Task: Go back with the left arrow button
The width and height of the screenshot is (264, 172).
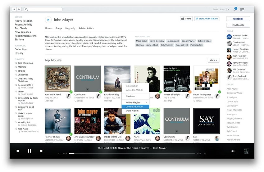Action: [14, 9]
